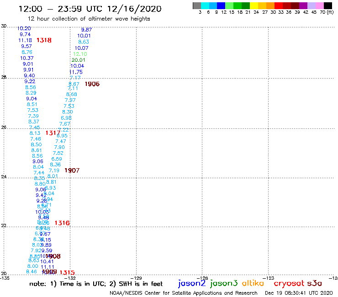Click the red 1317 time marker
The width and height of the screenshot is (338, 297).
53,133
